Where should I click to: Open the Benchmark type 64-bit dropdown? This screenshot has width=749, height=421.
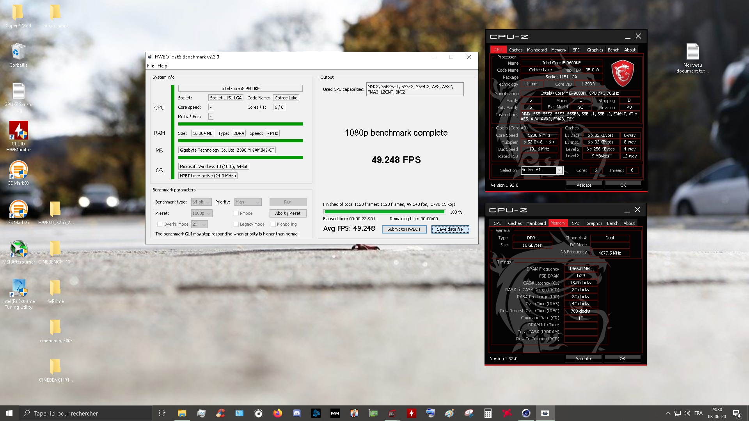coord(201,202)
